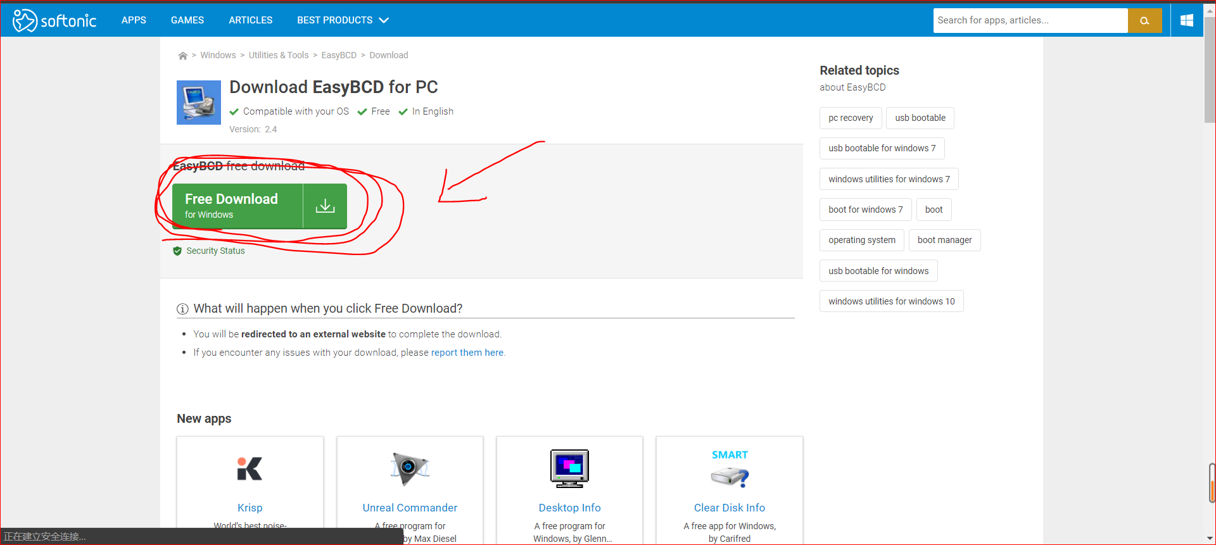Image resolution: width=1216 pixels, height=545 pixels.
Task: Open the Games menu
Action: (x=187, y=20)
